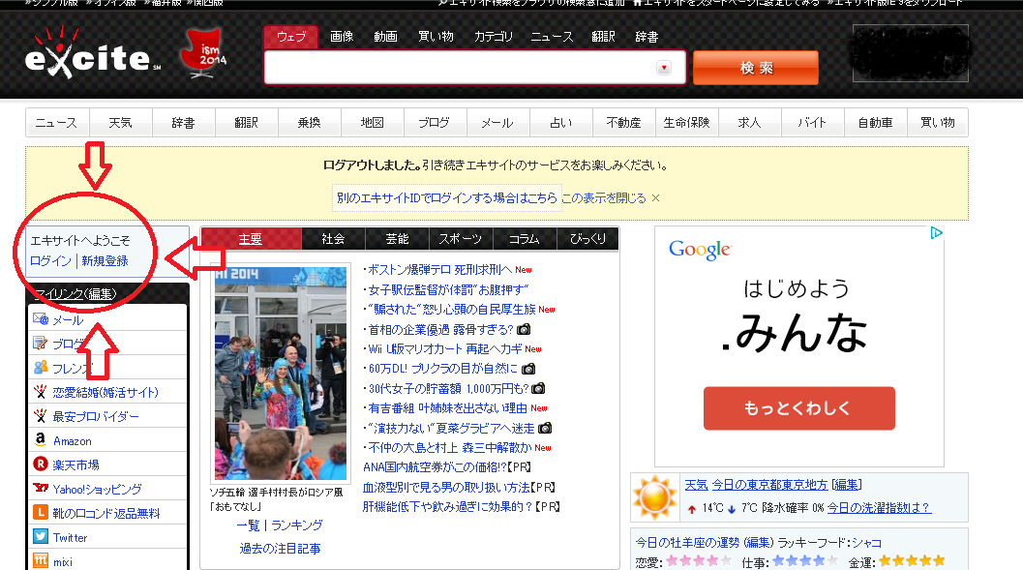
Task: Open 天気 in the navigation bar
Action: pos(120,123)
